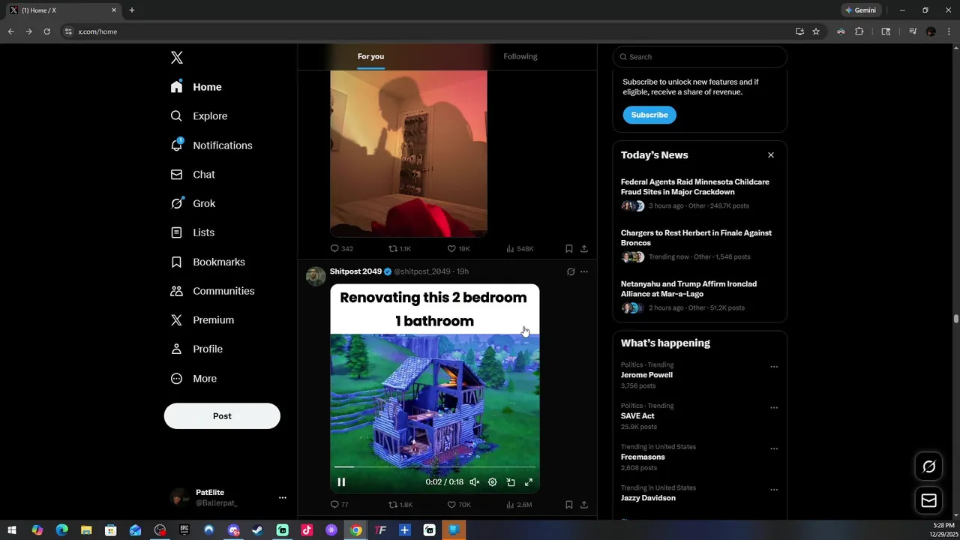
Task: Open the floating Grok button
Action: [929, 467]
